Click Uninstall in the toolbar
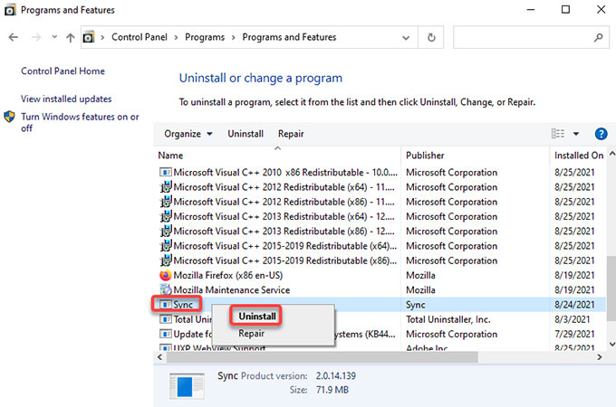Viewport: 616px width, 407px height. click(x=245, y=134)
